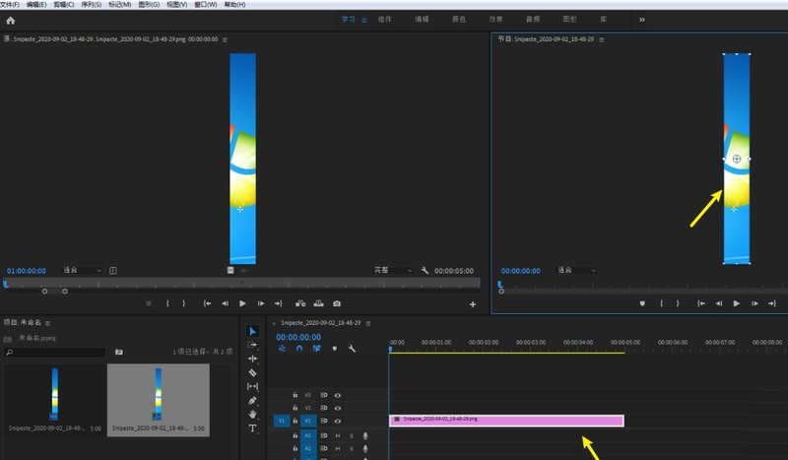Select the Hand tool

253,415
